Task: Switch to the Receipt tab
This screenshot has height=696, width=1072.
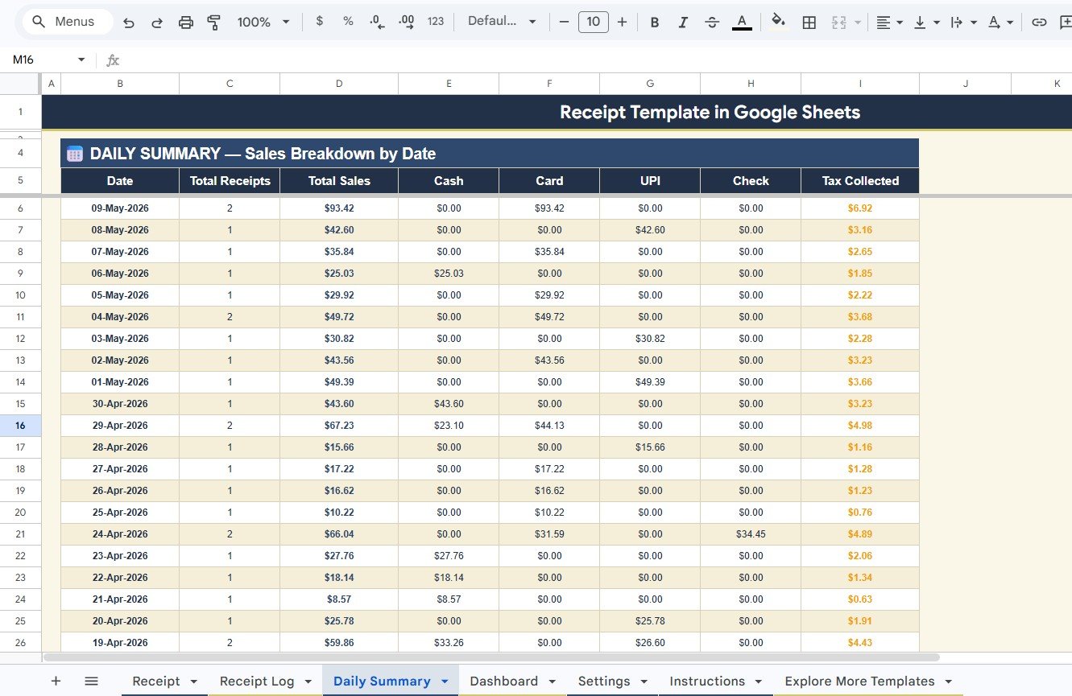Action: (x=156, y=682)
